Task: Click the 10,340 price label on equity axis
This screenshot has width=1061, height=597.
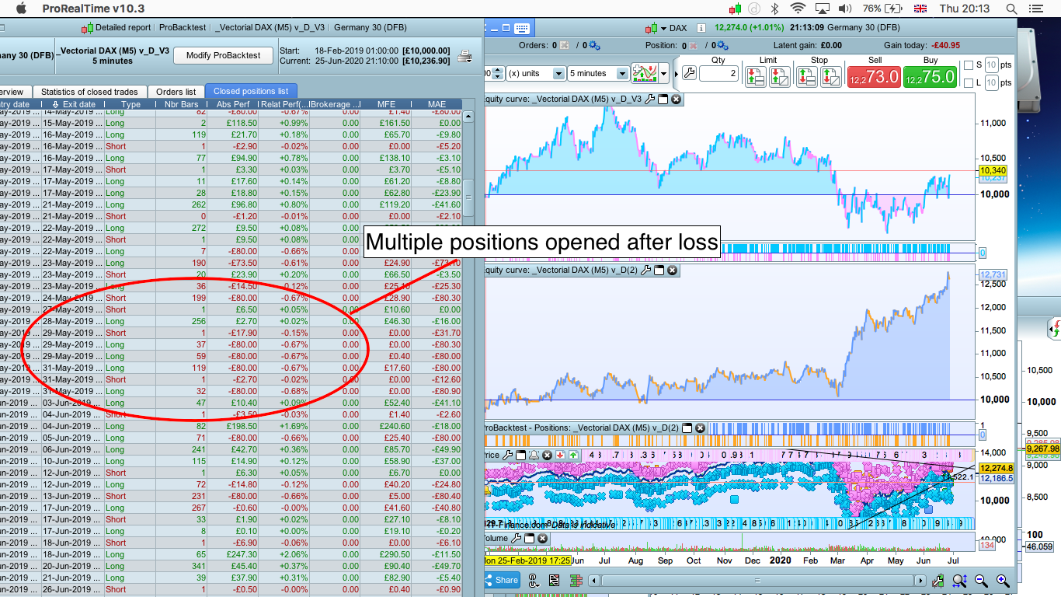Action: pos(993,170)
